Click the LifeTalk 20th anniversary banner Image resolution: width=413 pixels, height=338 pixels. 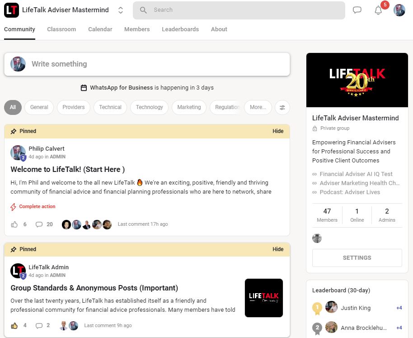(357, 80)
